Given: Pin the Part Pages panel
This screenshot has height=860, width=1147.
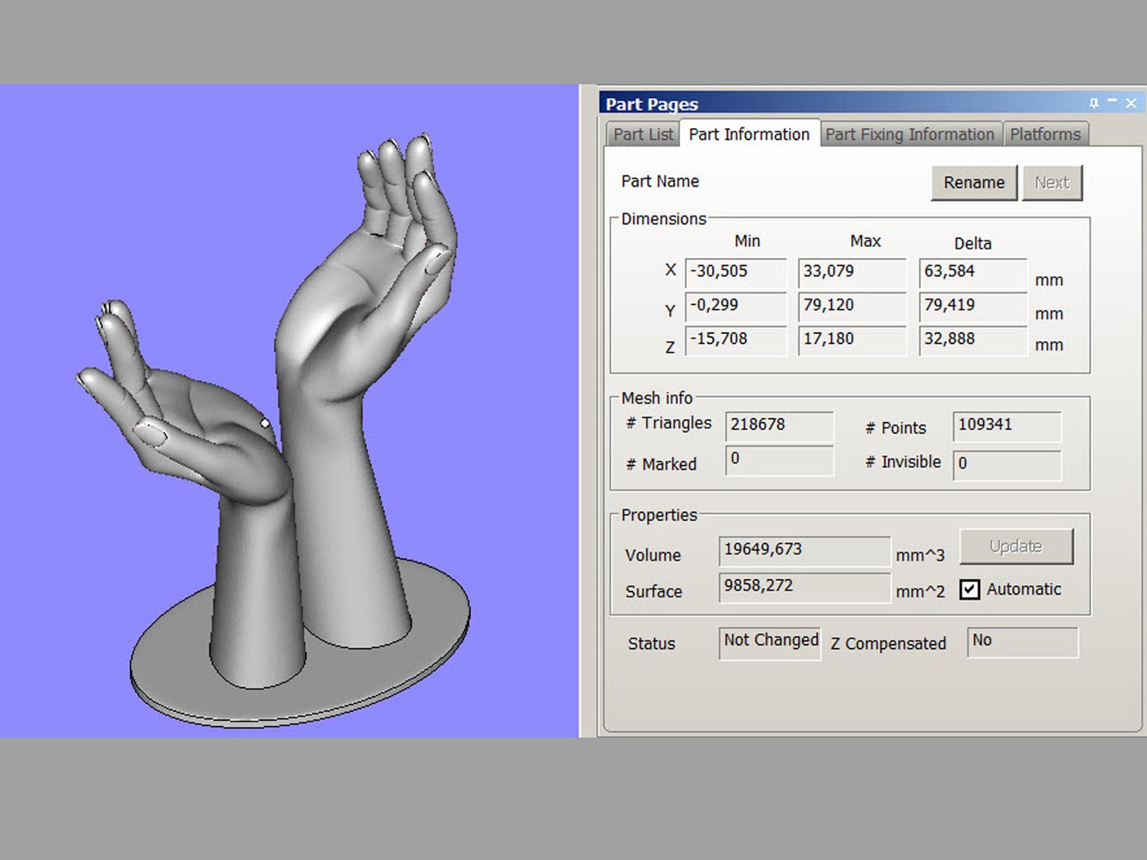Looking at the screenshot, I should point(1094,103).
